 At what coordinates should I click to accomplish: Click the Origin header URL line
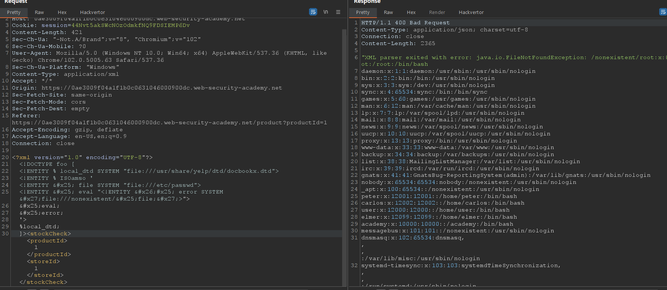147,88
